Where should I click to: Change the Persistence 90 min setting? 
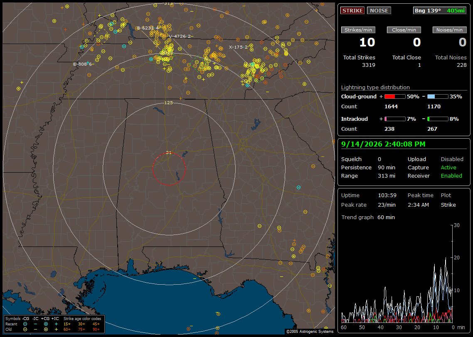[x=387, y=167]
